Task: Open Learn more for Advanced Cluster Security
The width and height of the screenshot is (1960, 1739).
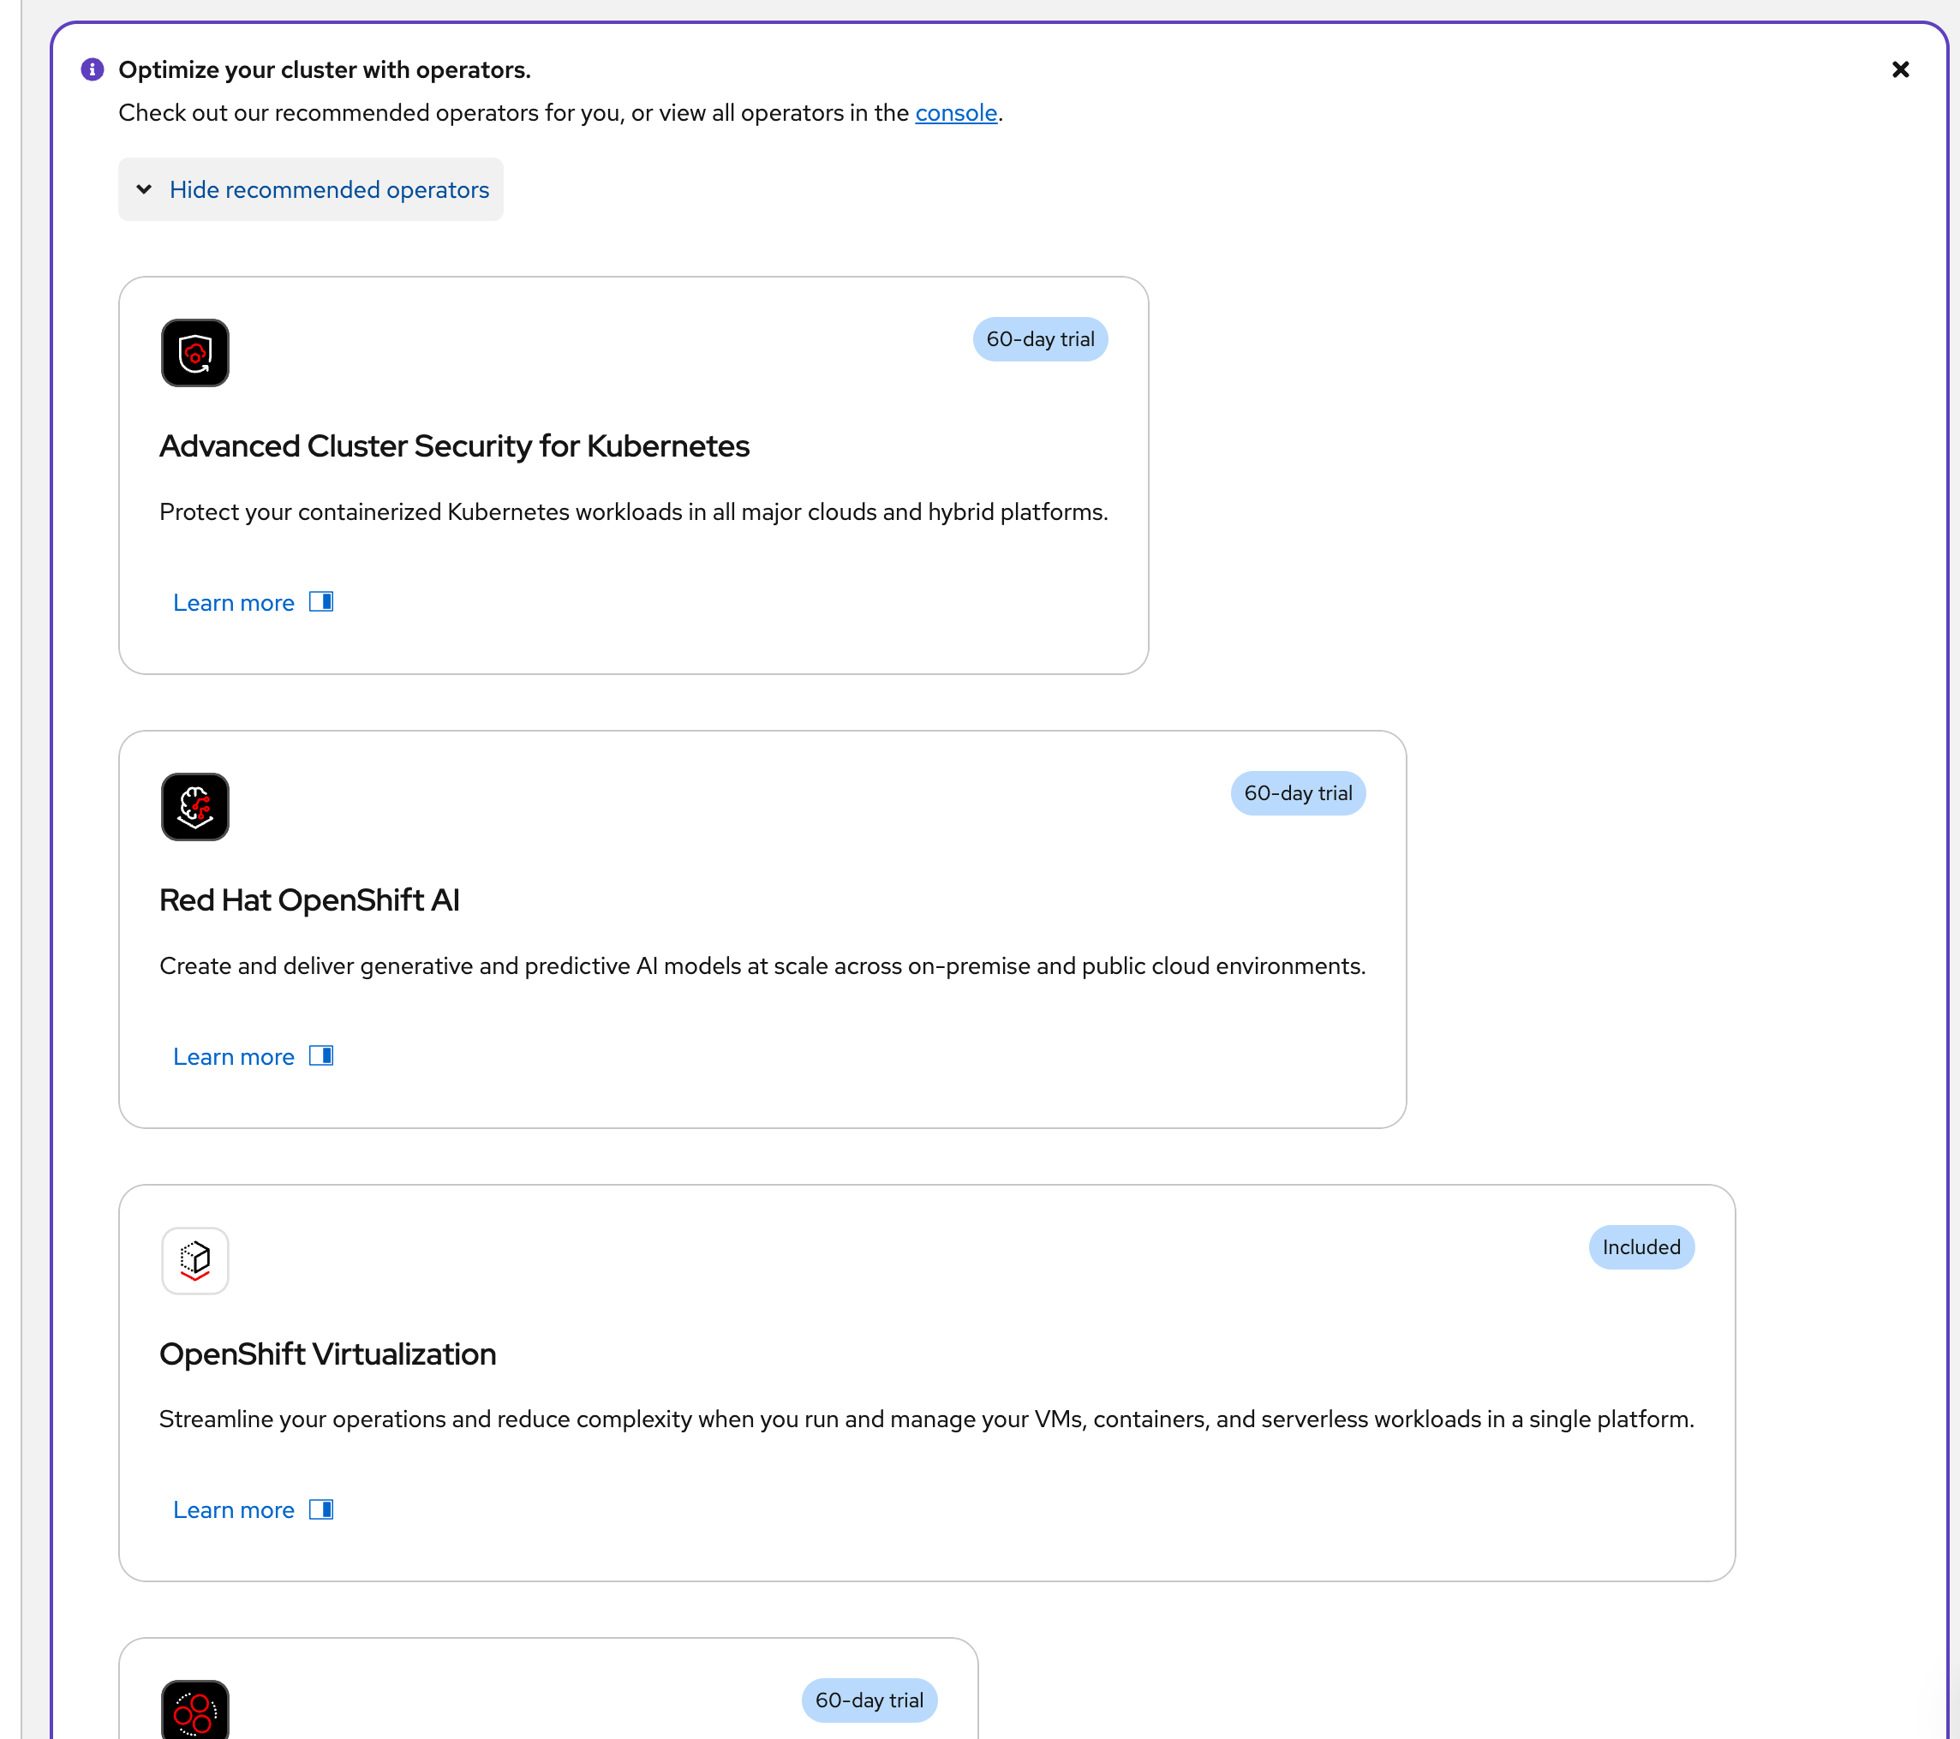Action: tap(233, 603)
